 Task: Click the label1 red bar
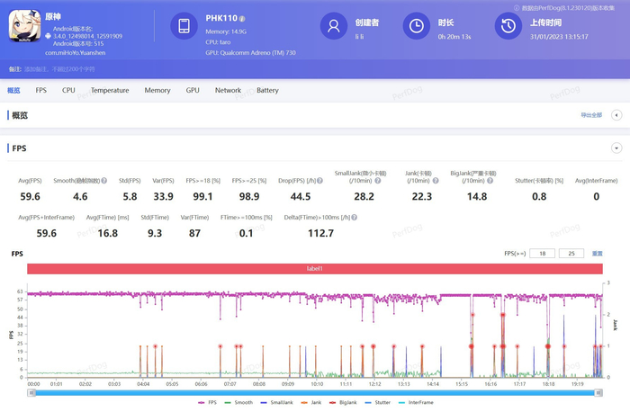[x=314, y=269]
